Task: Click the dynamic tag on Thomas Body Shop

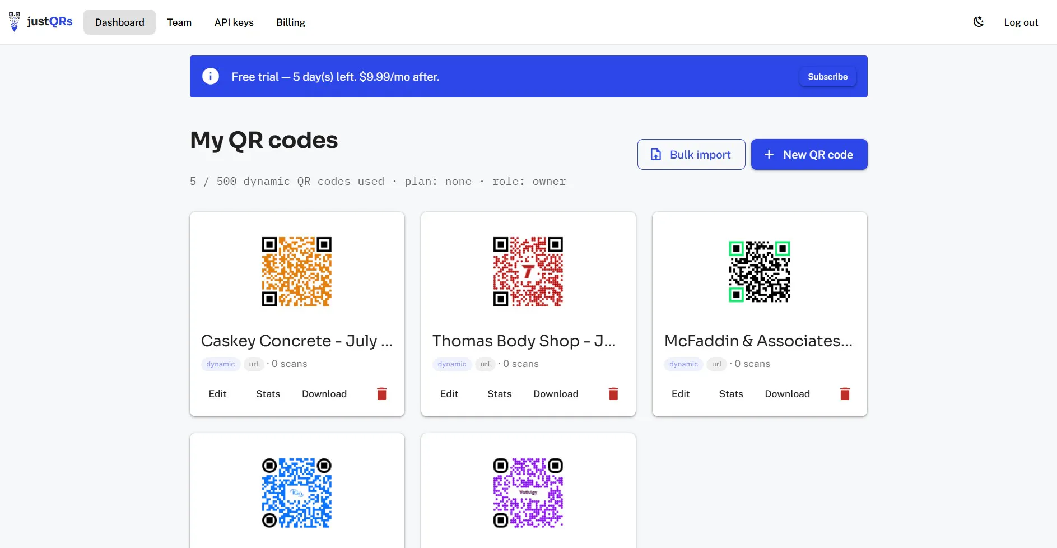Action: pos(452,364)
